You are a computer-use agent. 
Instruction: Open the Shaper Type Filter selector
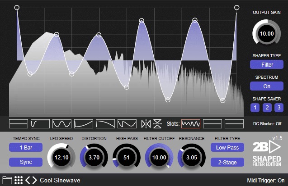(267, 64)
